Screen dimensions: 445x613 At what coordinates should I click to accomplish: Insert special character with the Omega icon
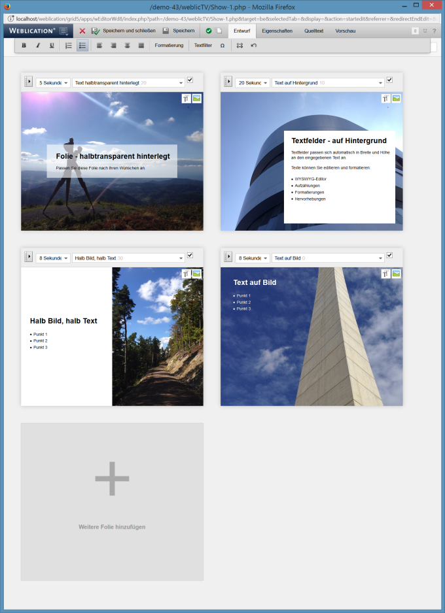[x=222, y=46]
